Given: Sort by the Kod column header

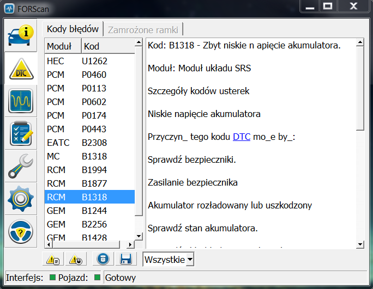Looking at the screenshot, I should 107,46.
